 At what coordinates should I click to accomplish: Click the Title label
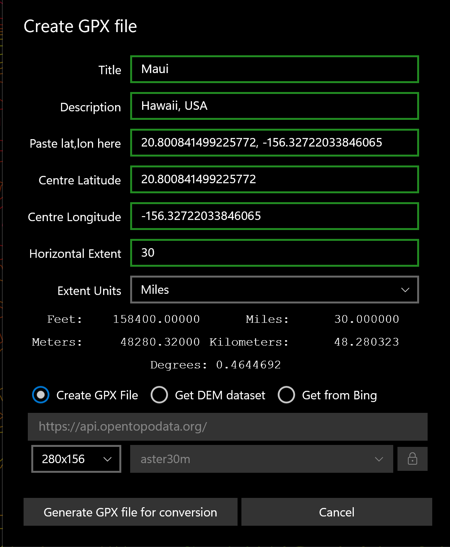point(110,70)
